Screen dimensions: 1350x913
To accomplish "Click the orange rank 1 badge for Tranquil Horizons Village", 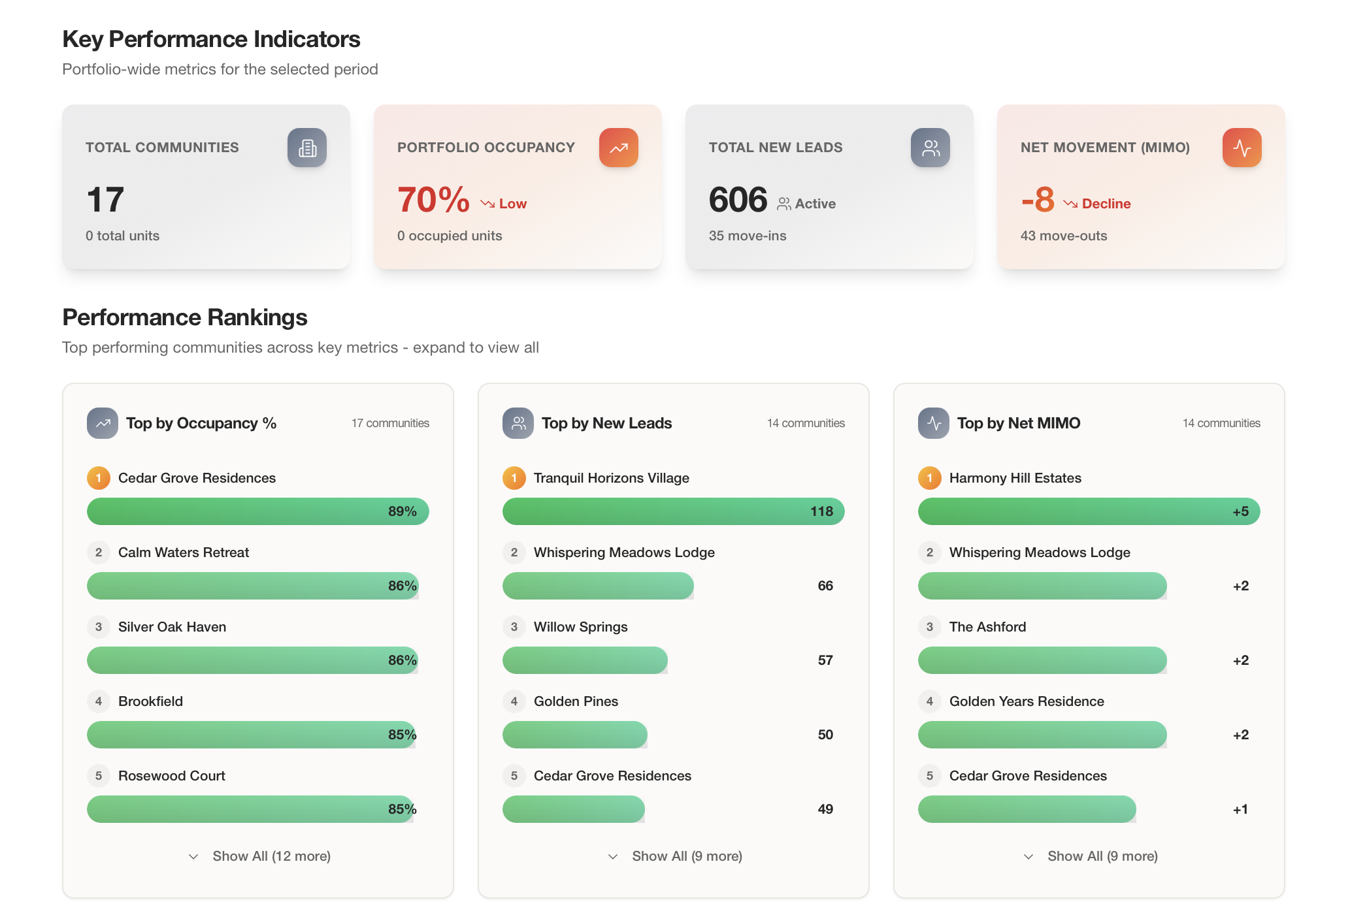I will pyautogui.click(x=514, y=478).
